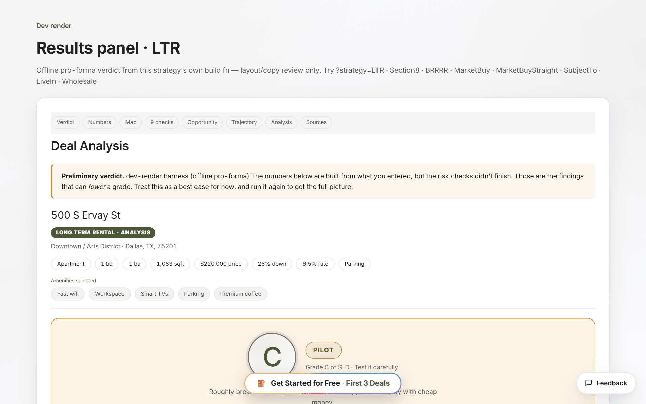Open the Analysis tab
The image size is (646, 404).
[281, 122]
